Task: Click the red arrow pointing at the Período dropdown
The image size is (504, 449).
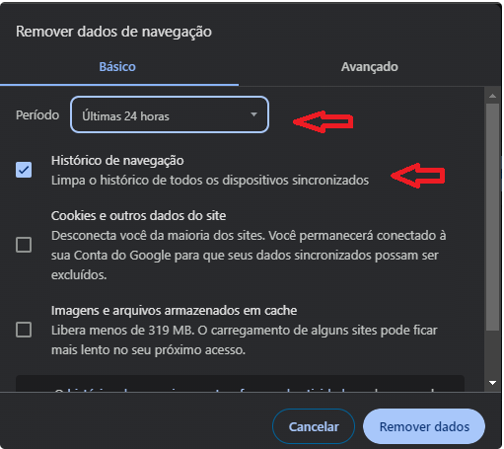Action: [323, 121]
